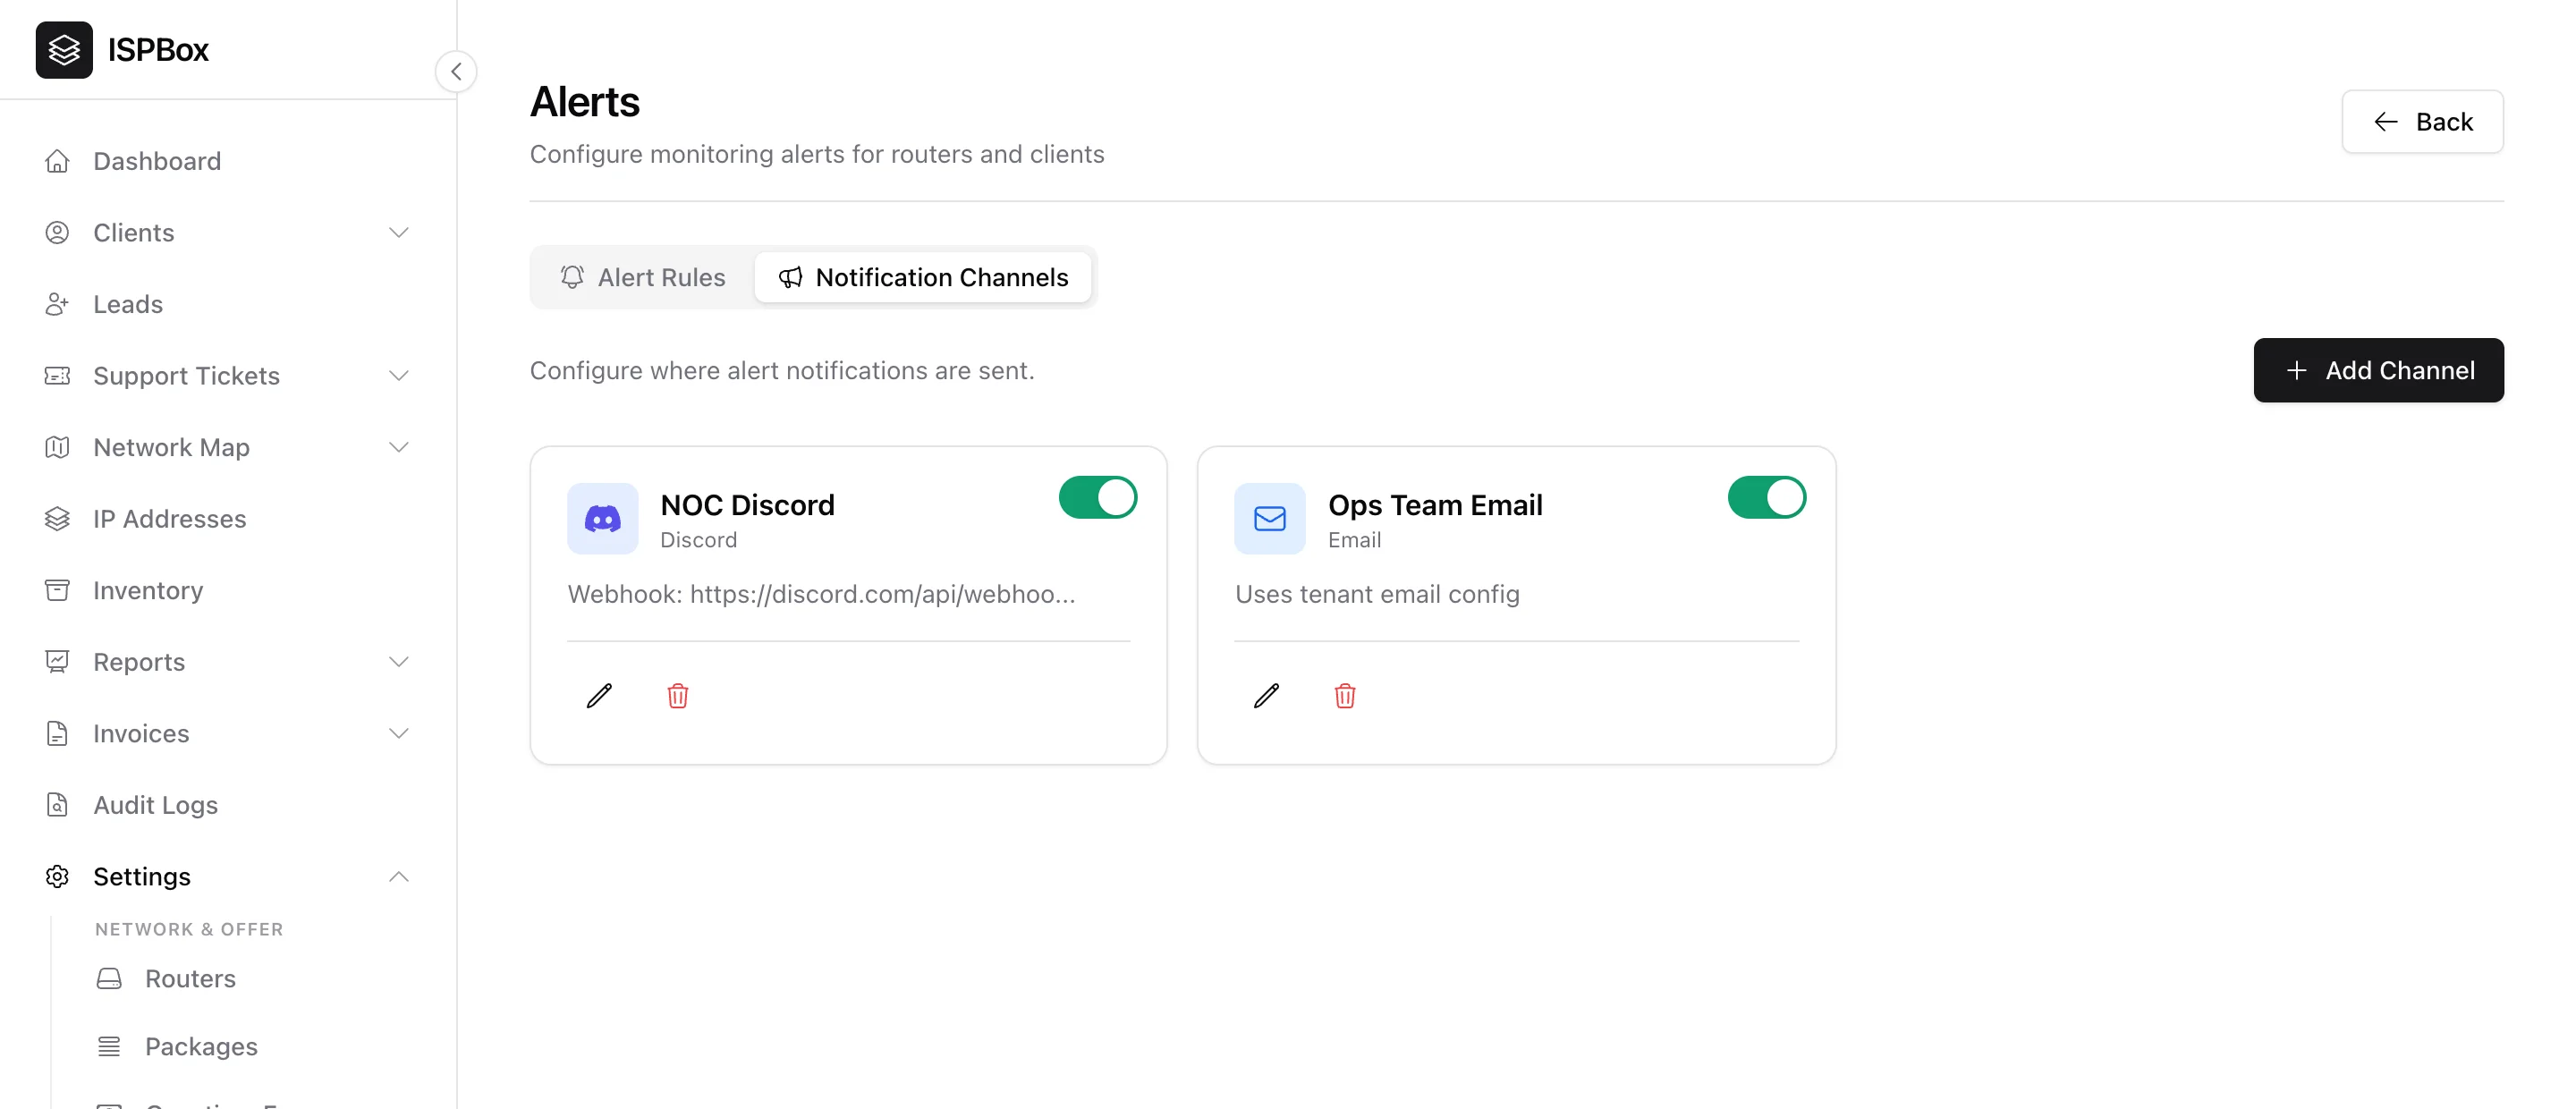2576x1109 pixels.
Task: Click the IP Addresses layers icon
Action: coord(57,518)
